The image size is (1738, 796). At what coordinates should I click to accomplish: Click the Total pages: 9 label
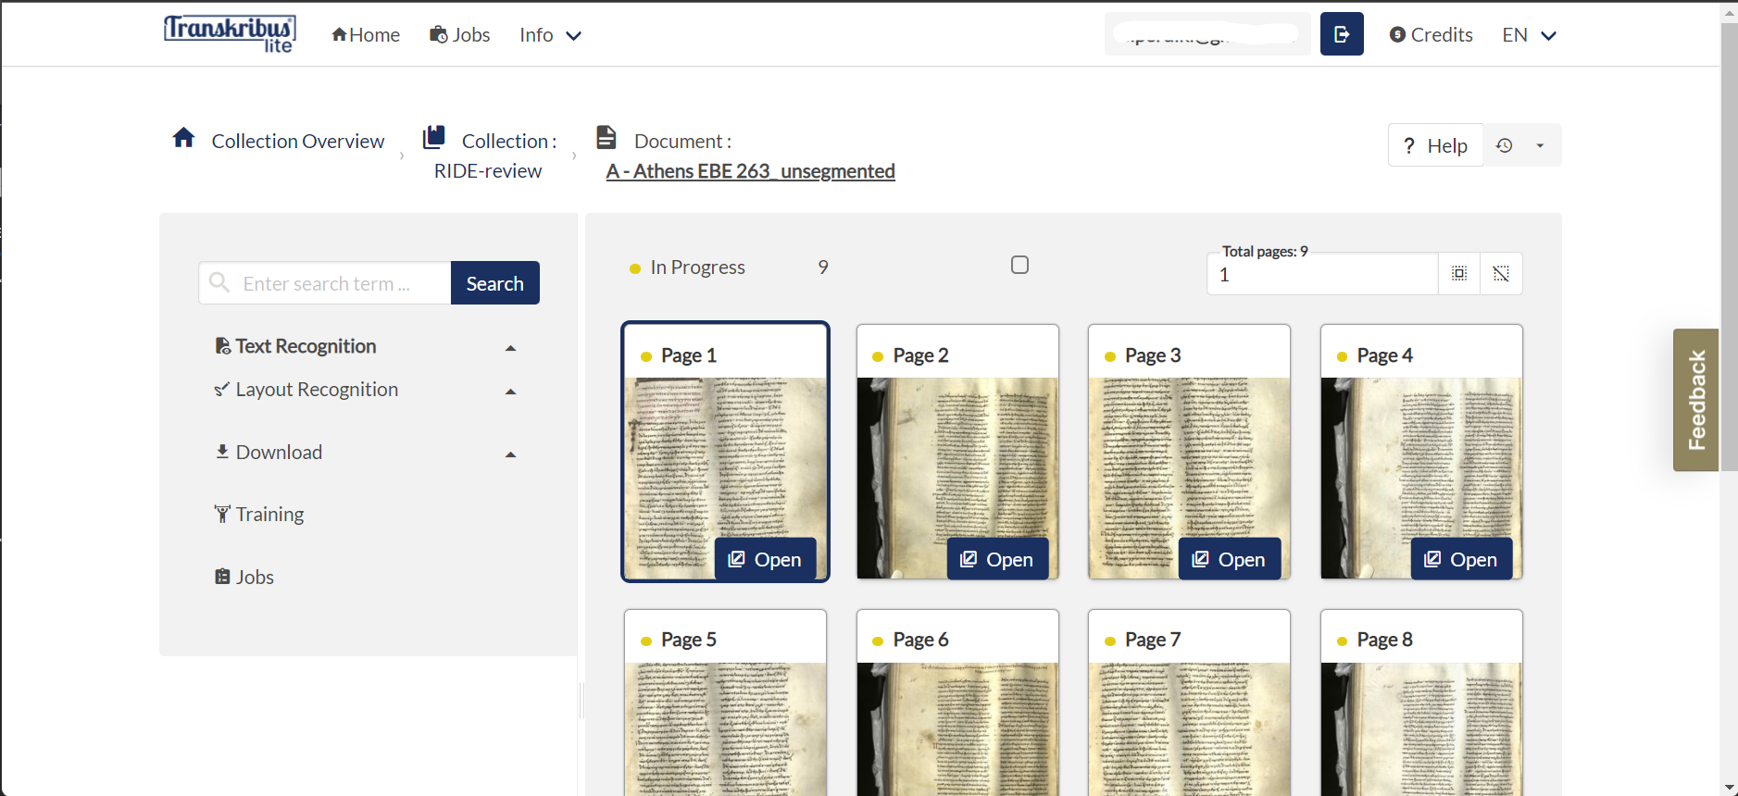[x=1265, y=252]
